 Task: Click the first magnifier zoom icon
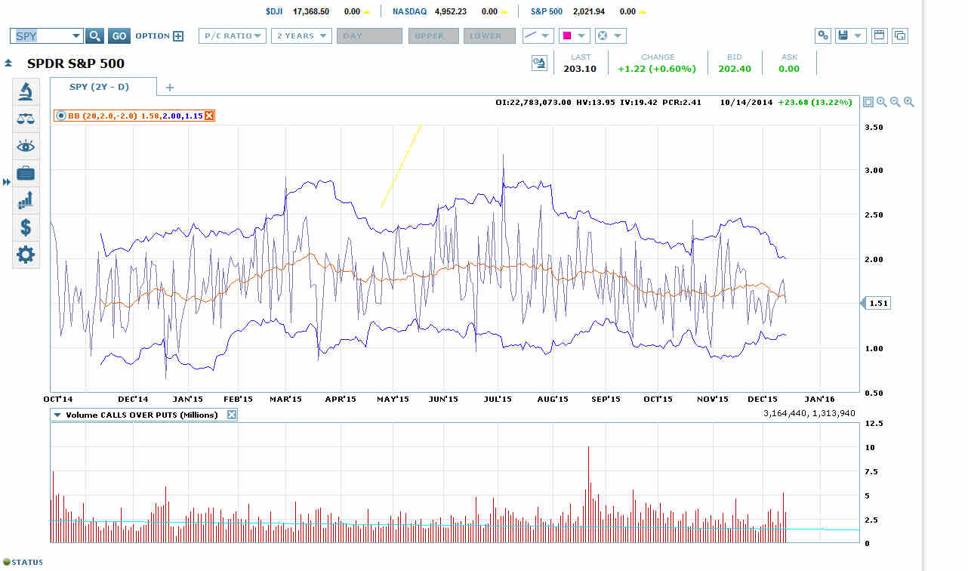point(881,102)
